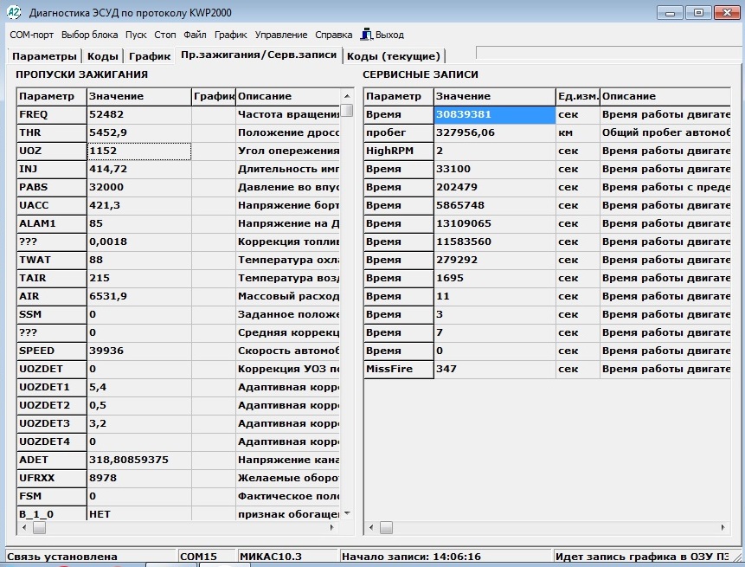The image size is (745, 567).
Task: Click the Значение column header in left table
Action: (138, 96)
